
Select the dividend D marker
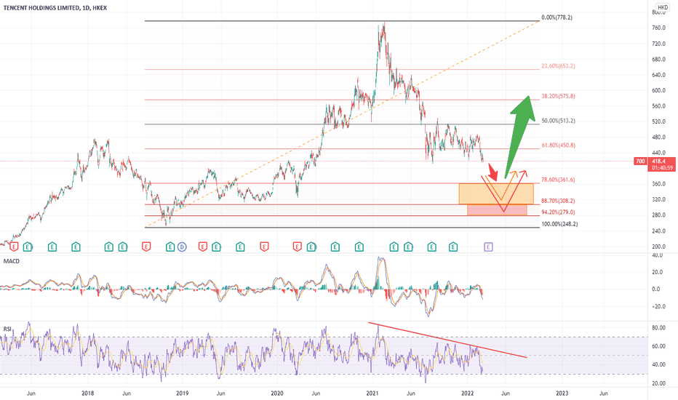182,247
